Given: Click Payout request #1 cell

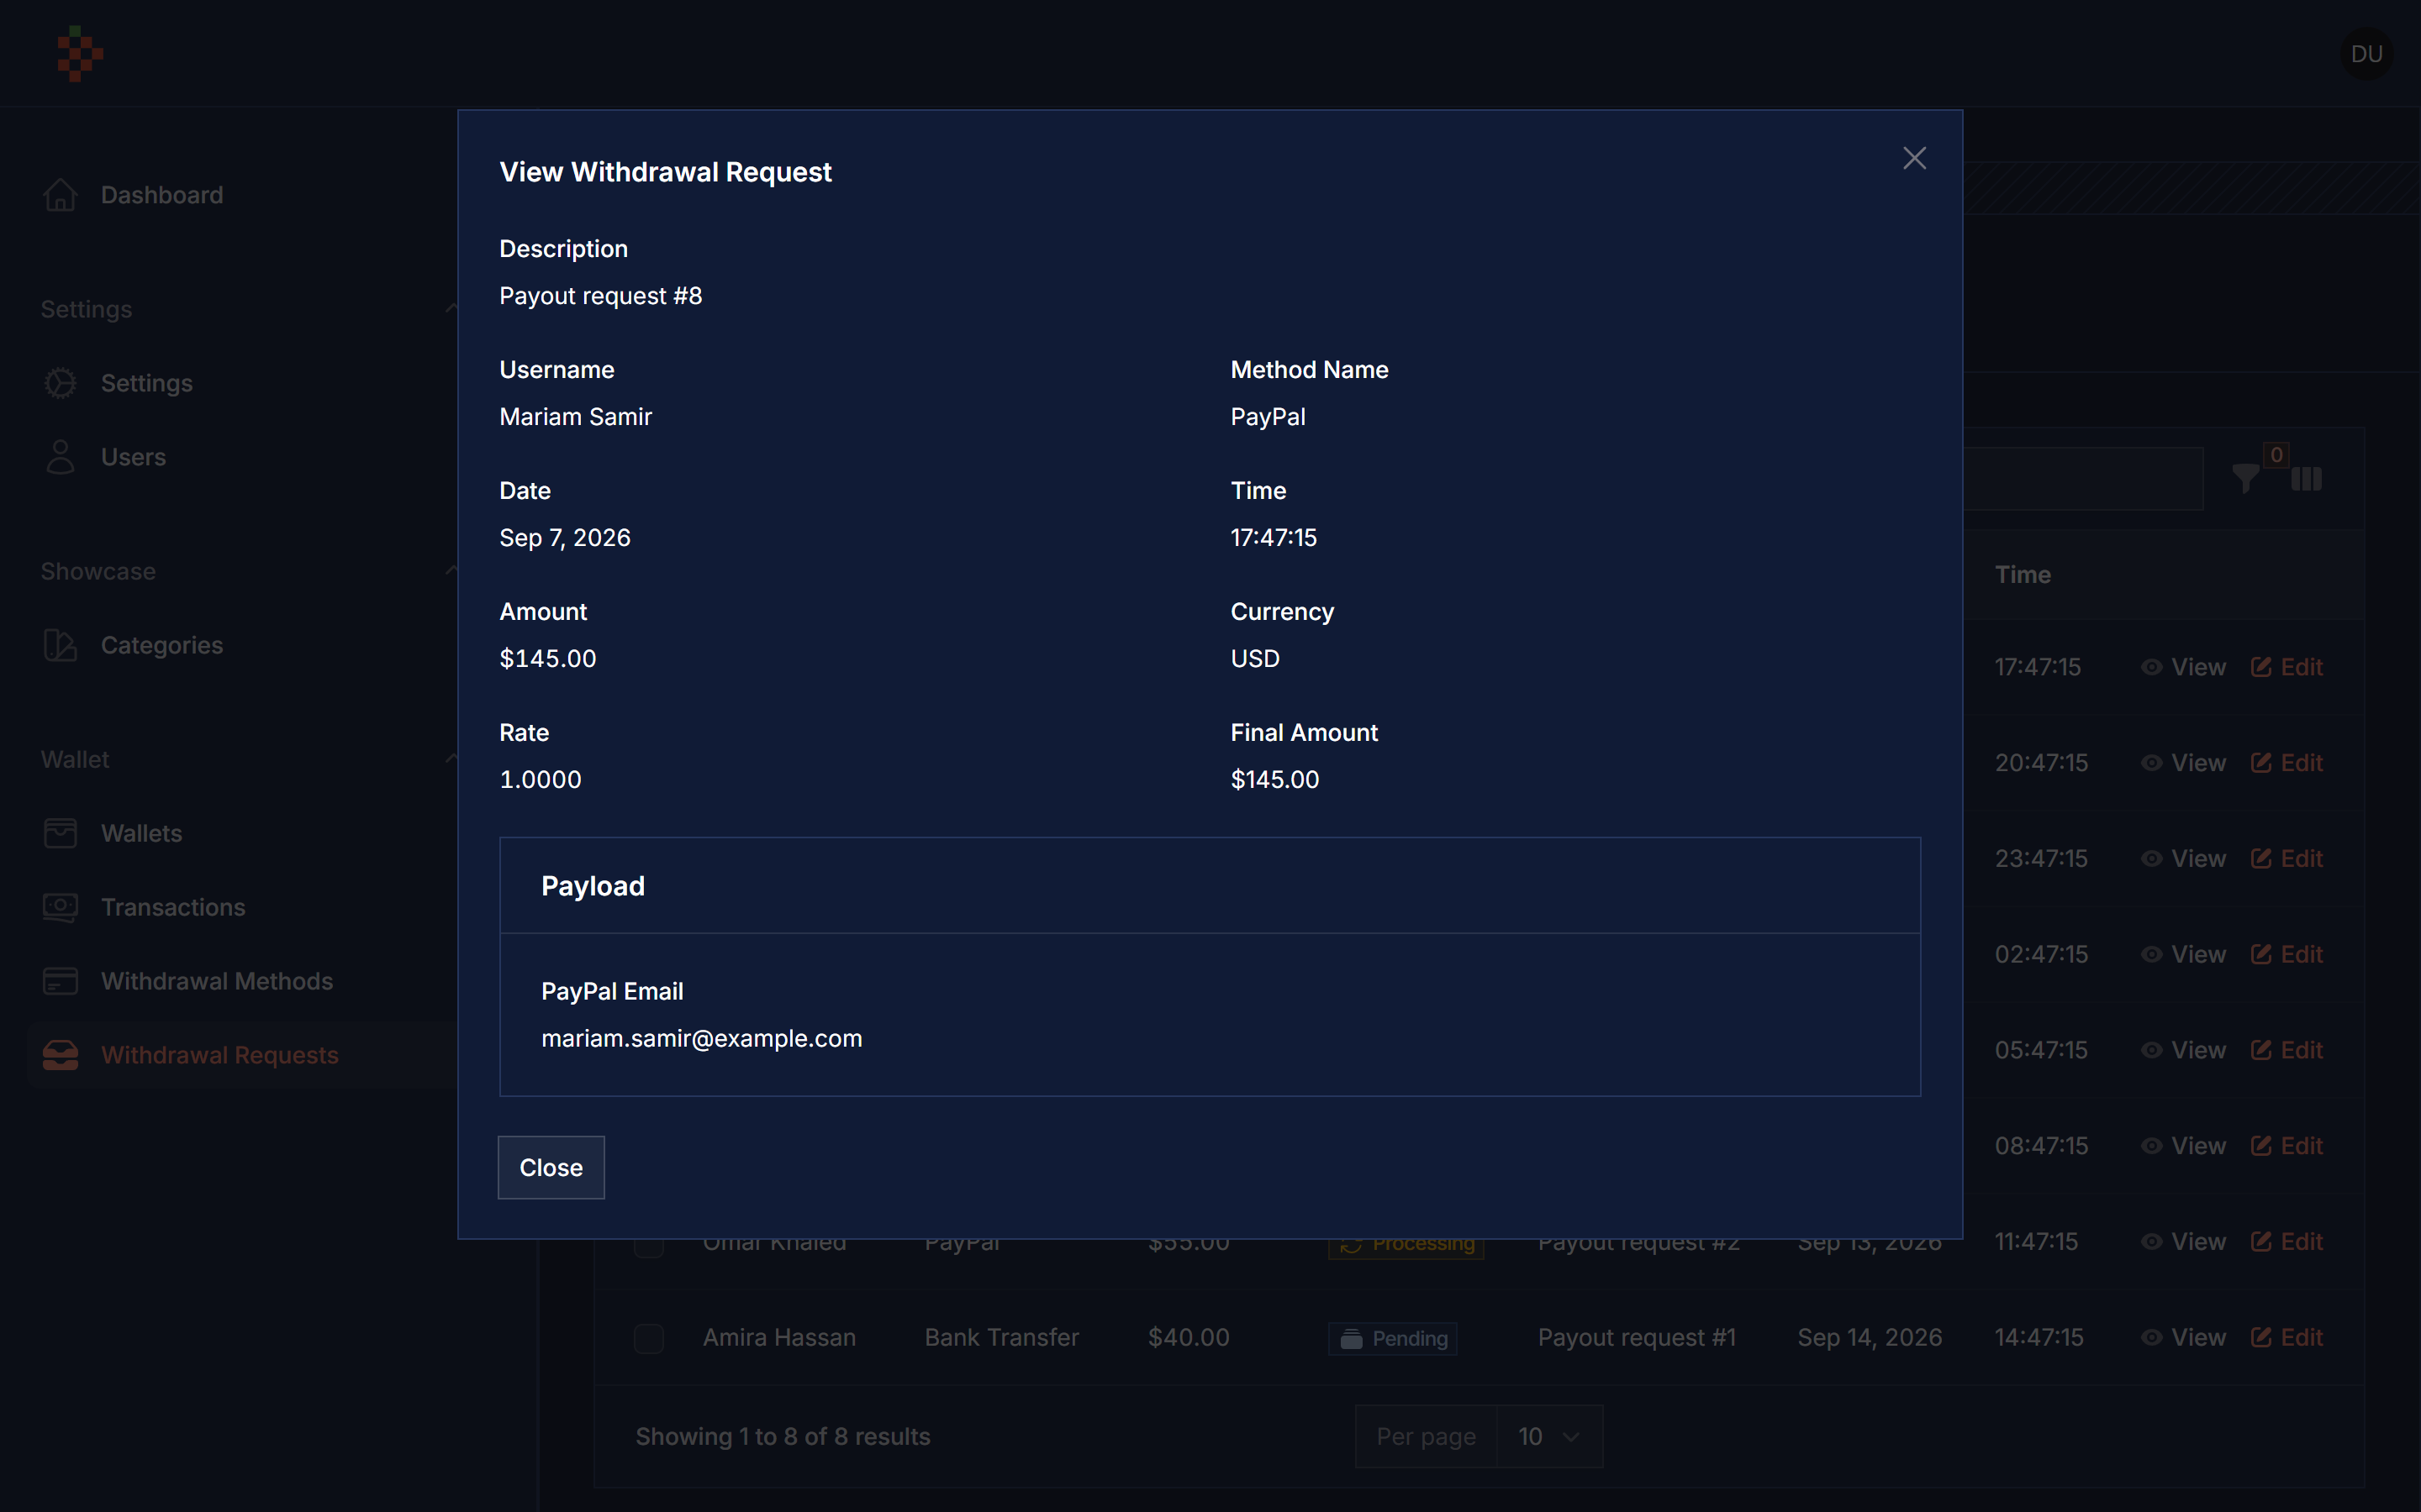Looking at the screenshot, I should (1637, 1337).
